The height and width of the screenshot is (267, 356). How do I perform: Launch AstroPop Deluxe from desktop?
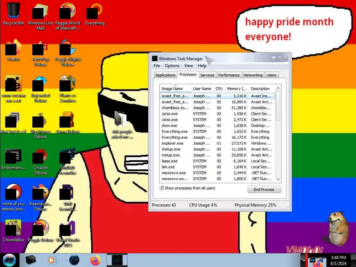pyautogui.click(x=40, y=53)
